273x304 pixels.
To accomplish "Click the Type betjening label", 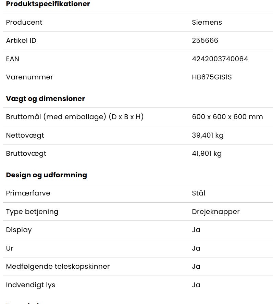I will 32,212.
